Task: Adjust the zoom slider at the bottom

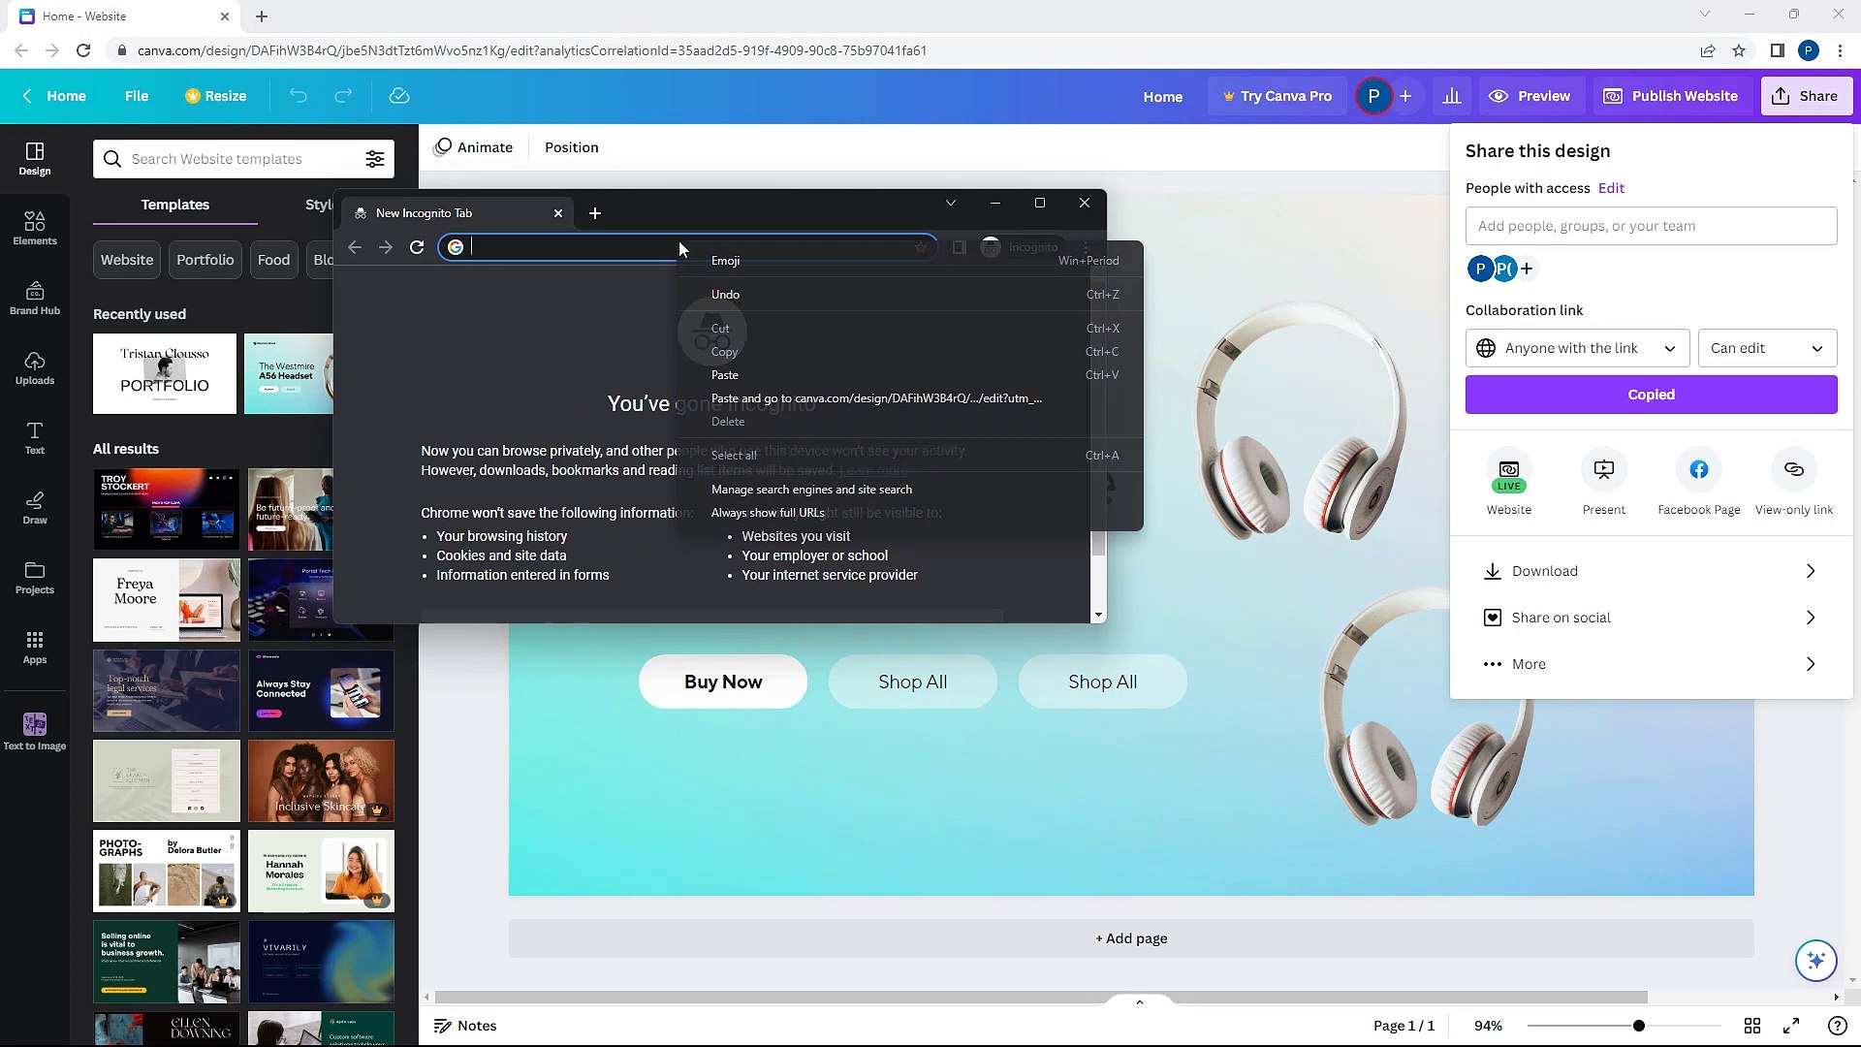Action: [x=1637, y=1025]
